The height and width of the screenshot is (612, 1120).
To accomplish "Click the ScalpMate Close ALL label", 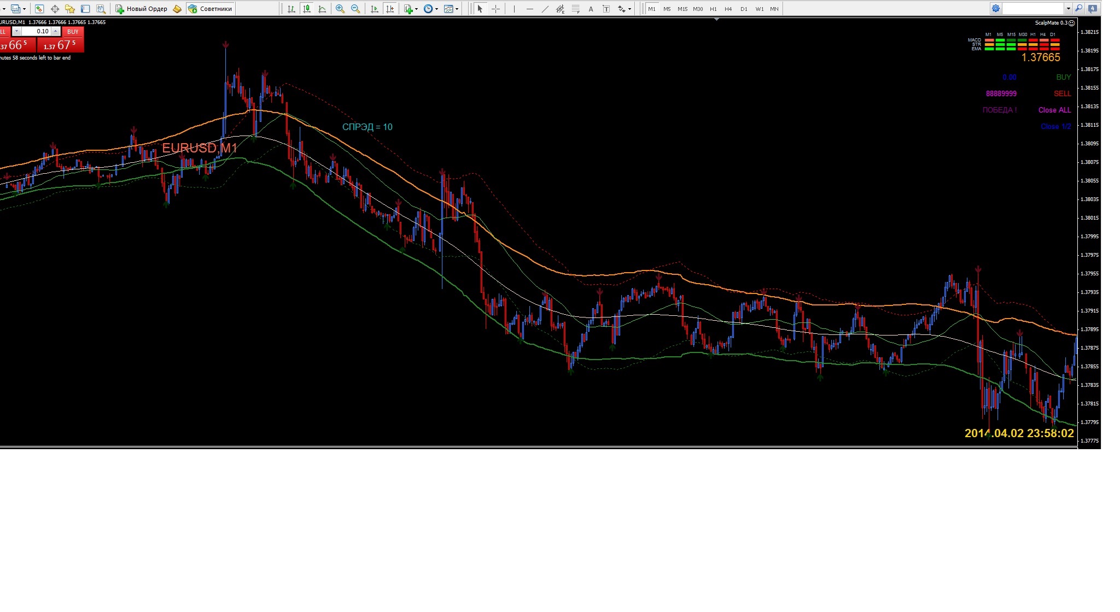I will click(1054, 110).
